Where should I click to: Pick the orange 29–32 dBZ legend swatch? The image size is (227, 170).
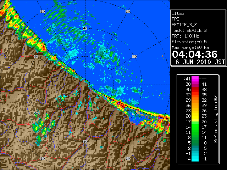(195, 100)
